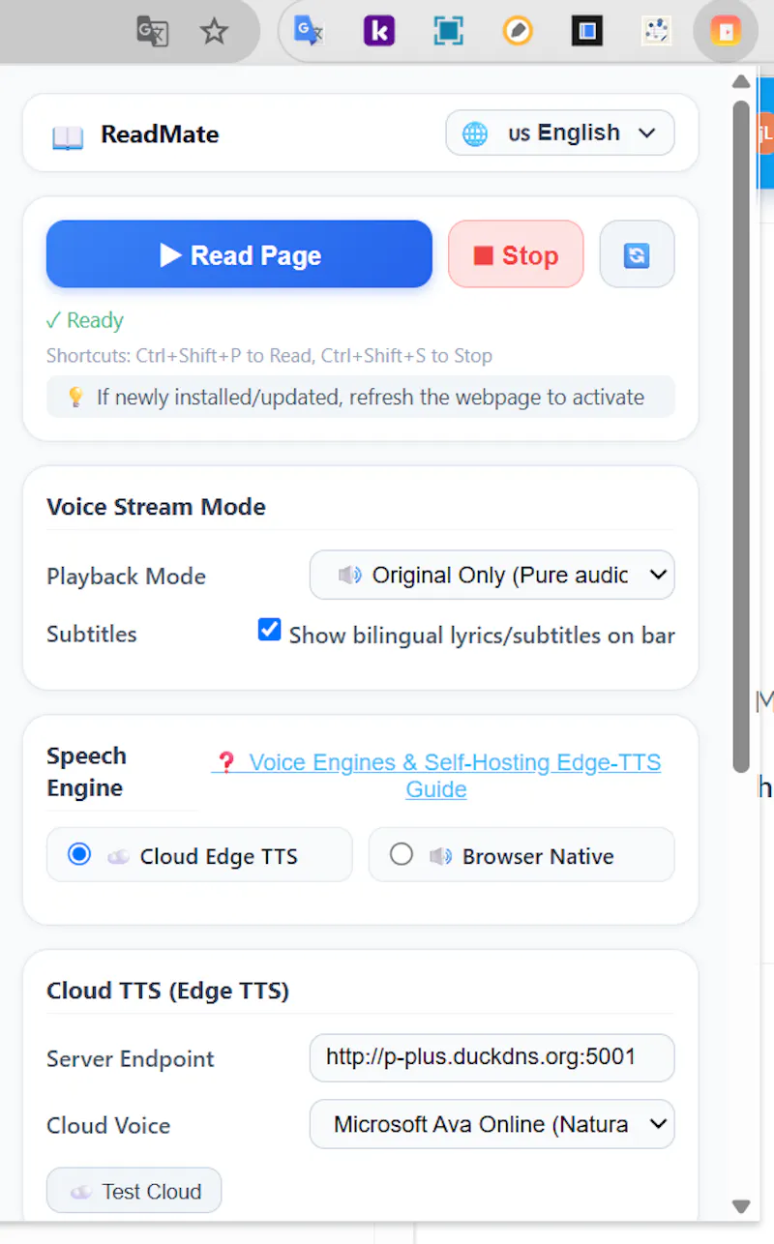Start reading with the Read Page button
Viewport: 774px width, 1244px height.
239,254
